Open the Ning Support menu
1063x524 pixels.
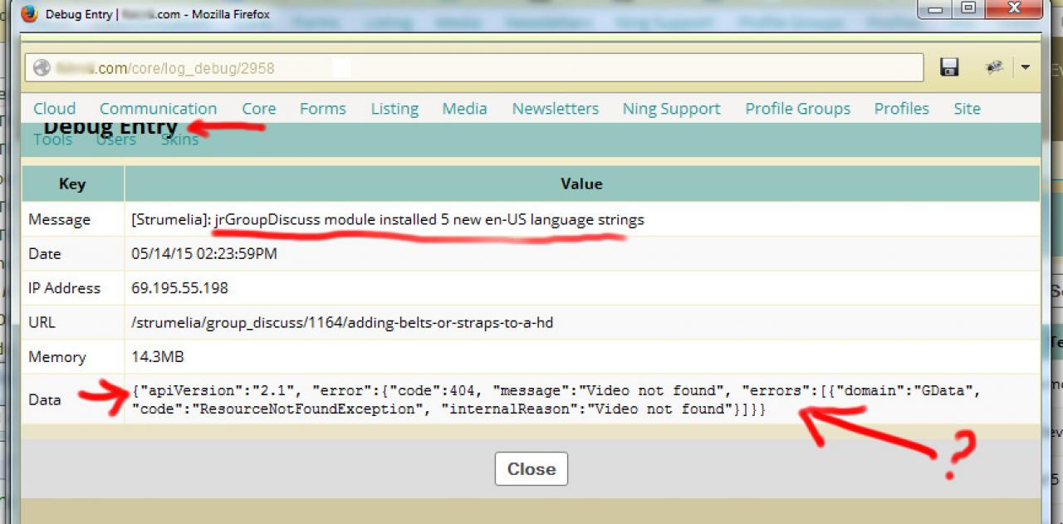pyautogui.click(x=671, y=109)
